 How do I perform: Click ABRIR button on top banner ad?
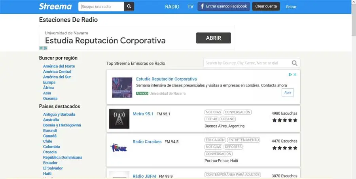[x=214, y=38]
